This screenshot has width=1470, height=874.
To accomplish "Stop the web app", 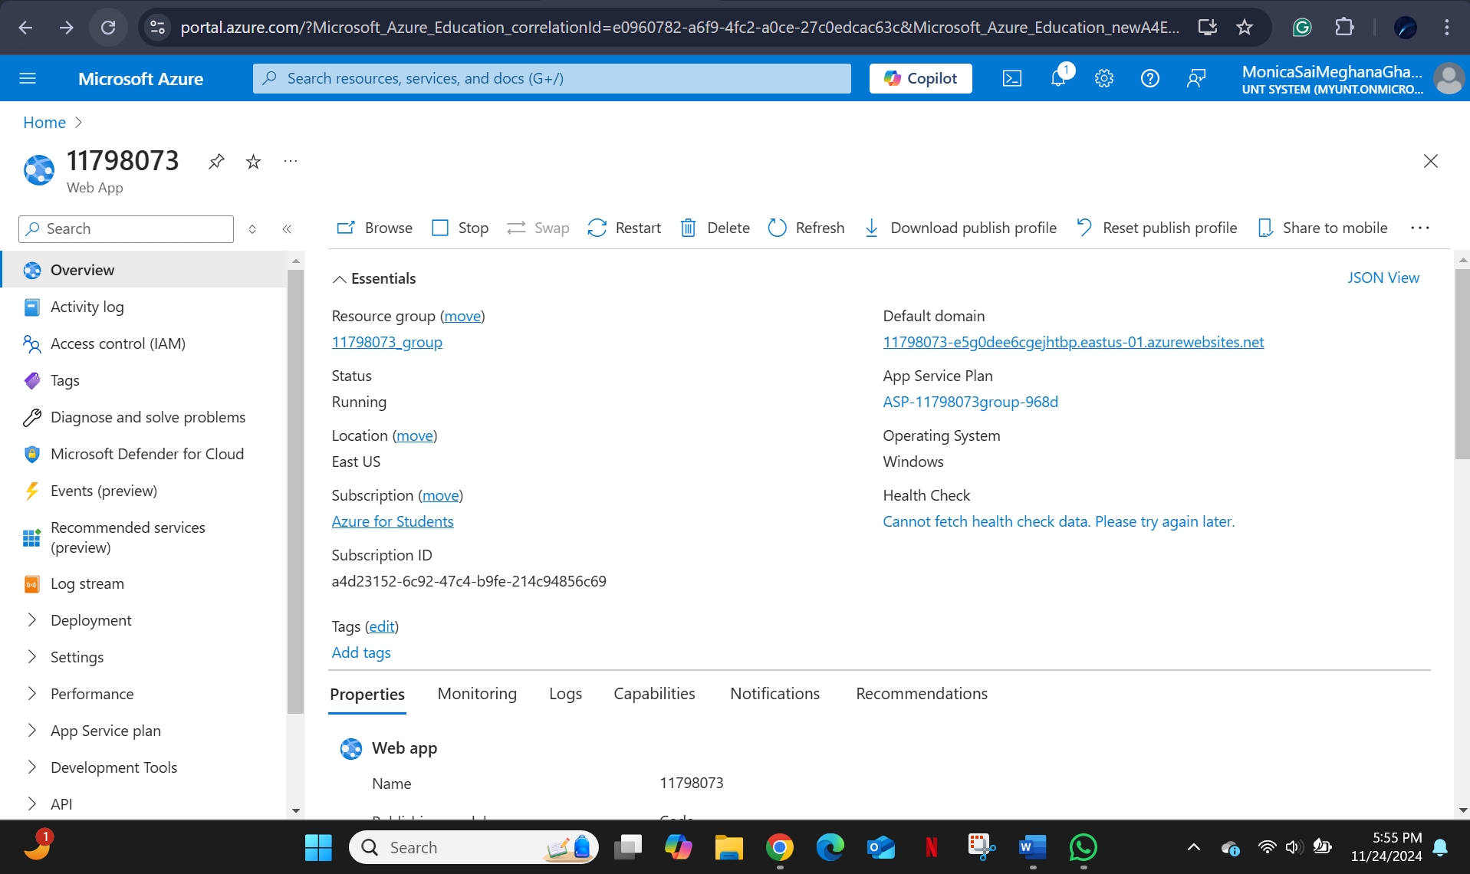I will coord(460,228).
